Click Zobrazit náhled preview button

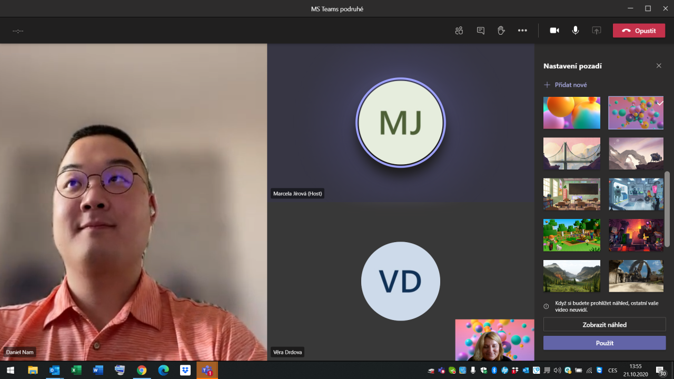[604, 325]
